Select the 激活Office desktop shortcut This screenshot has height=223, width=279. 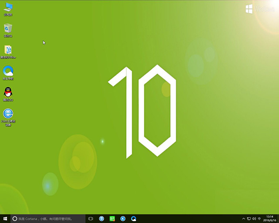(8, 50)
